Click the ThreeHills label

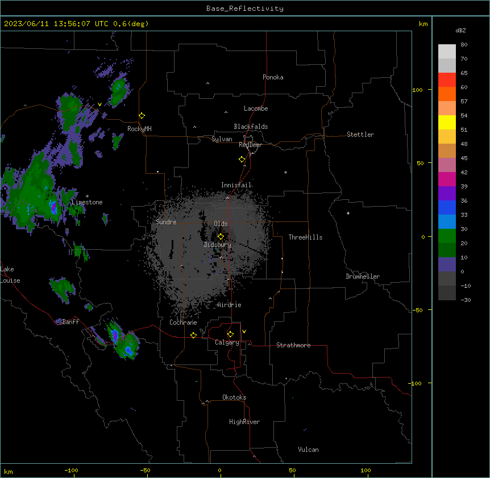point(305,237)
